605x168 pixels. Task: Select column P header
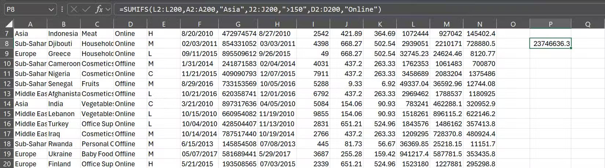point(550,24)
